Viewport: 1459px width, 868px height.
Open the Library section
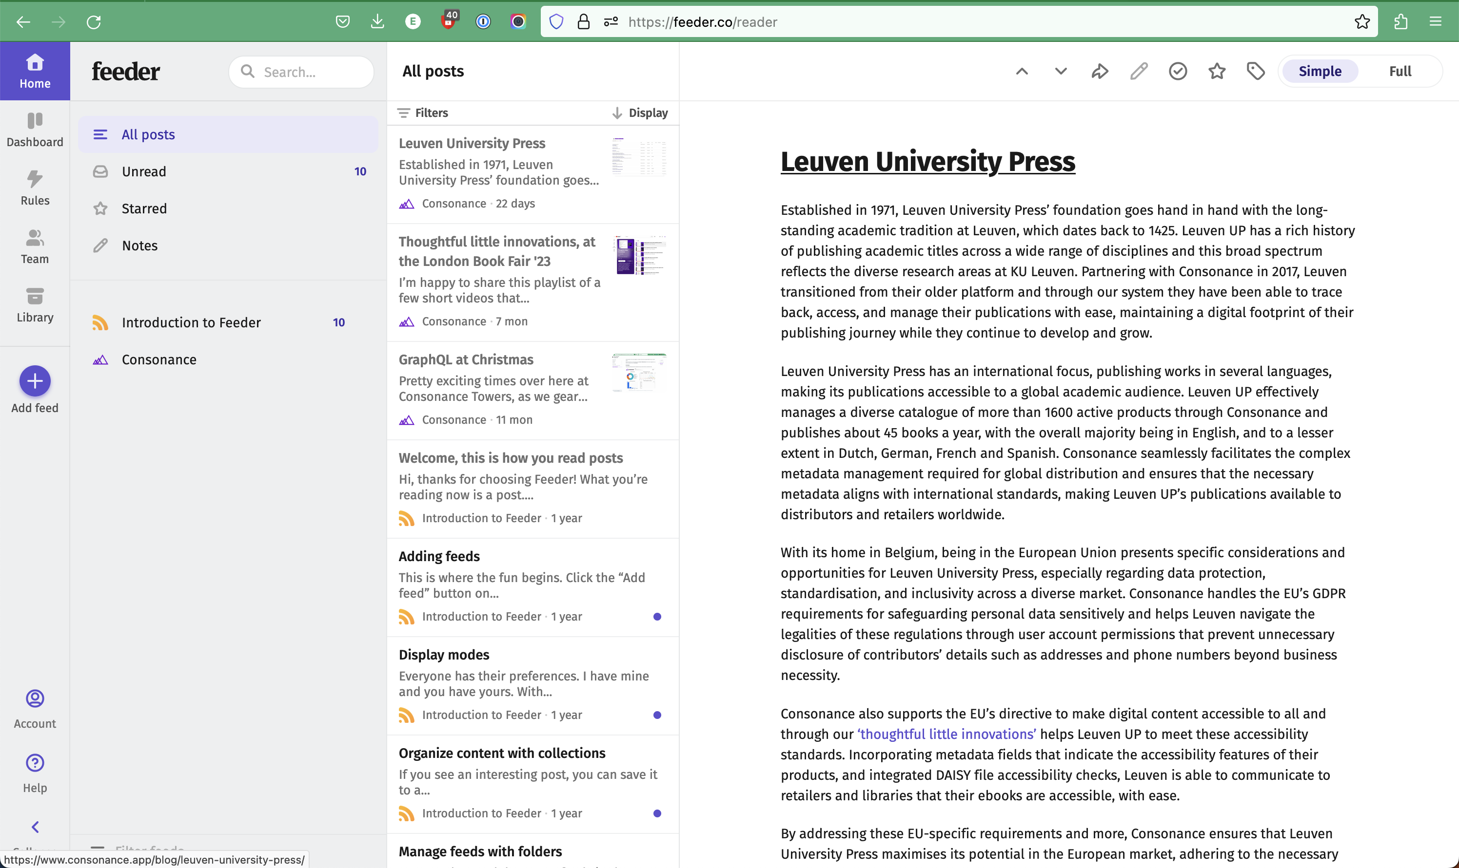[35, 305]
